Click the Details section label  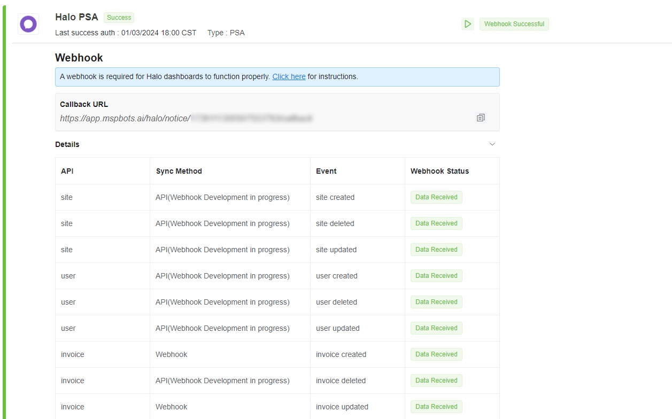point(67,144)
